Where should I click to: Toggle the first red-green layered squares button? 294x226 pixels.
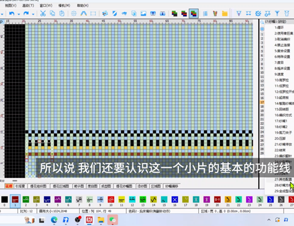coord(175,14)
